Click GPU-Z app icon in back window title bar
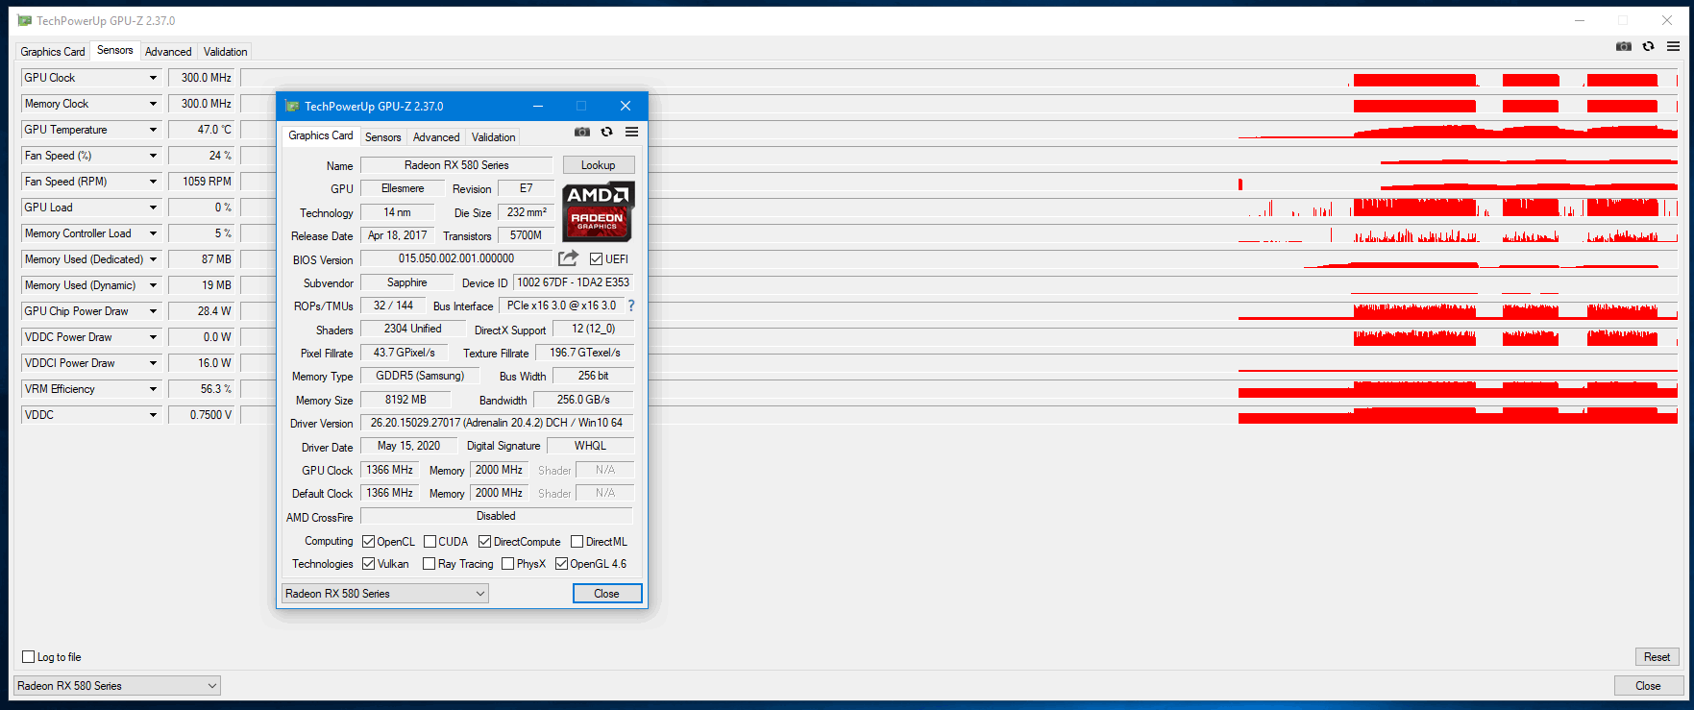Image resolution: width=1694 pixels, height=710 pixels. [x=25, y=20]
